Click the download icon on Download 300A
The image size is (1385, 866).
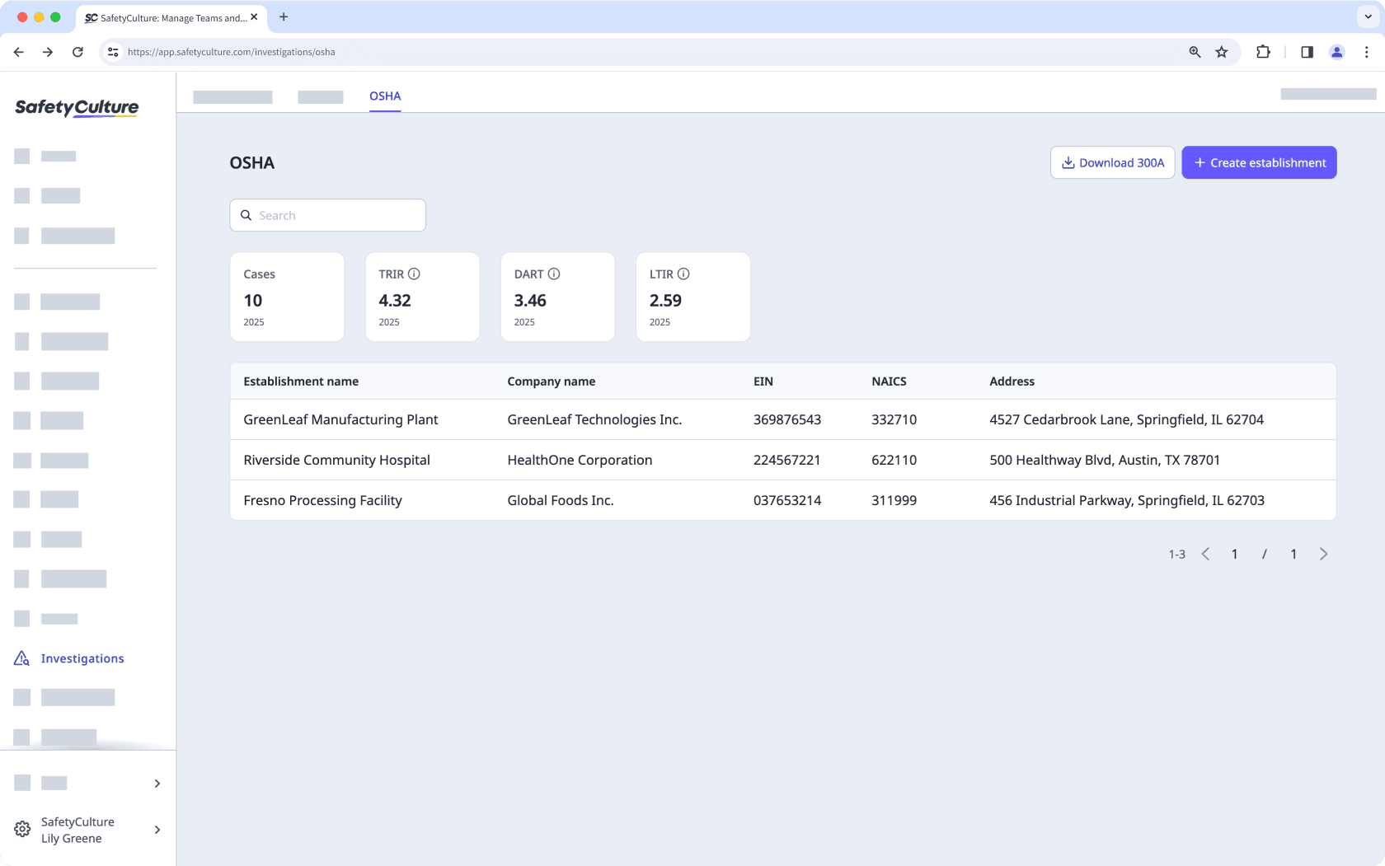[x=1068, y=162]
